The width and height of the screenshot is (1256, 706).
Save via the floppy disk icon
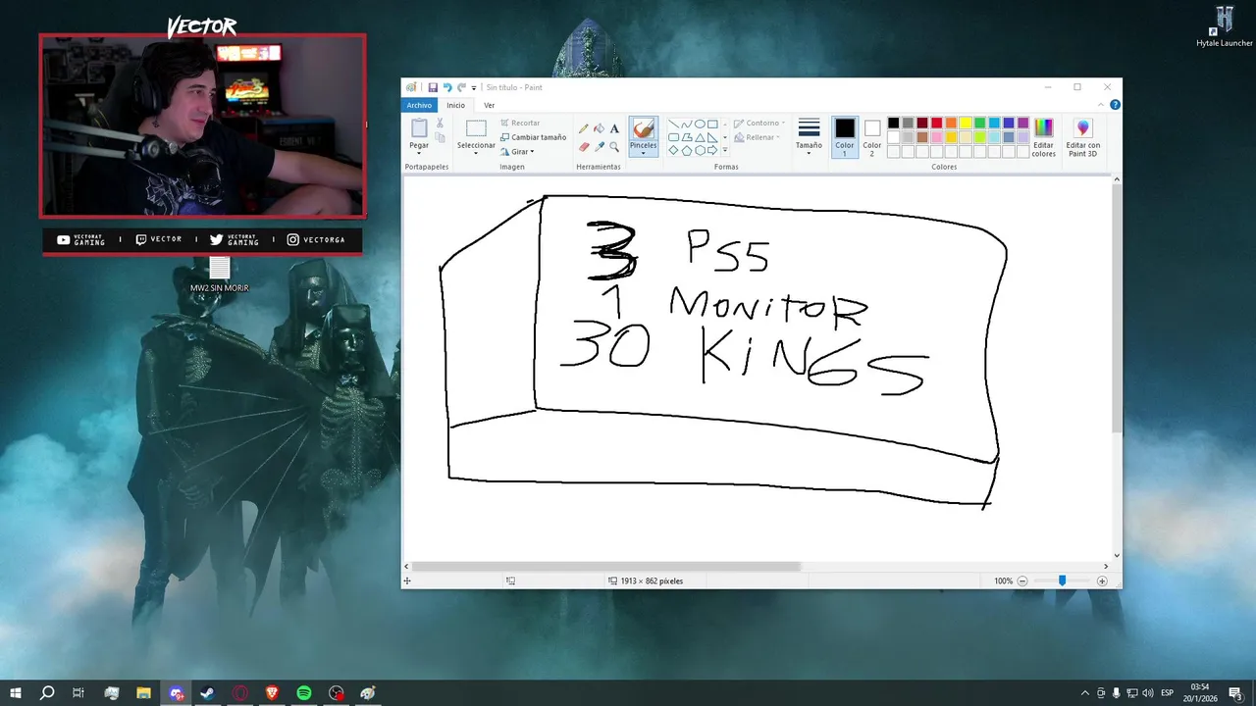[x=433, y=87]
